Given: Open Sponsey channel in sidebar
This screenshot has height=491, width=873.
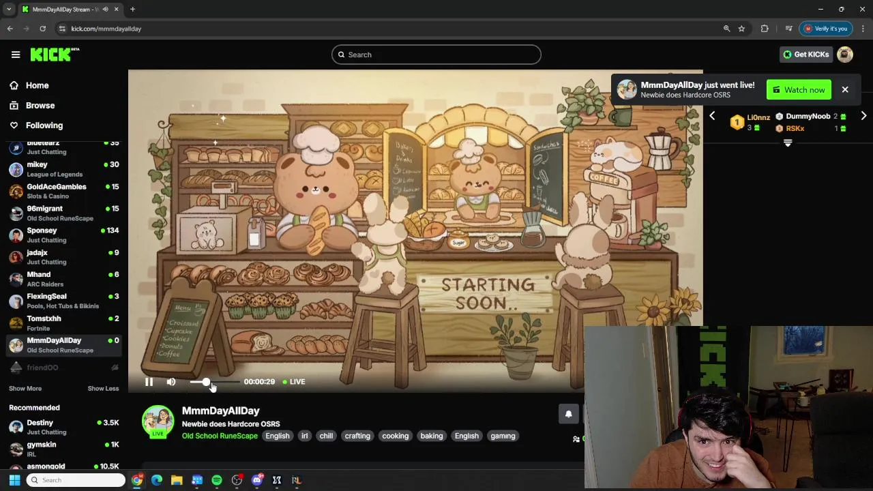Looking at the screenshot, I should (63, 235).
